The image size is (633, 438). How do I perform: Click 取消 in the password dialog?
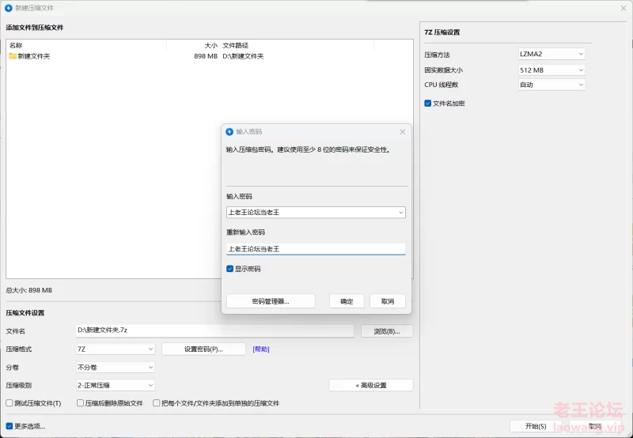point(388,301)
